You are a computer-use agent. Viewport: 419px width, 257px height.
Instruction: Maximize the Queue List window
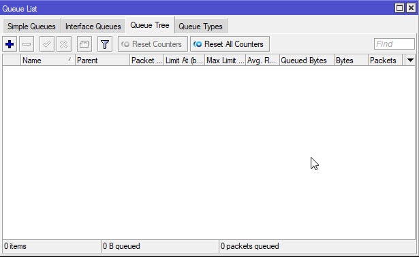point(399,8)
